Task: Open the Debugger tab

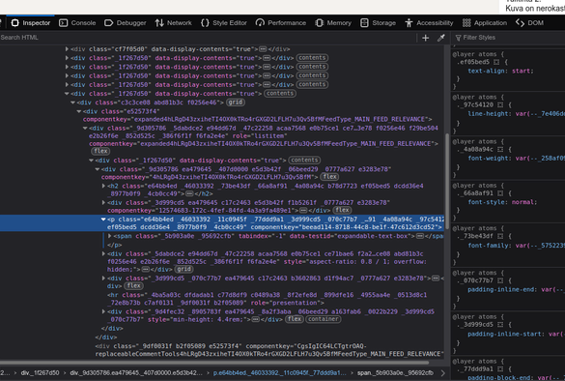Action: click(125, 23)
